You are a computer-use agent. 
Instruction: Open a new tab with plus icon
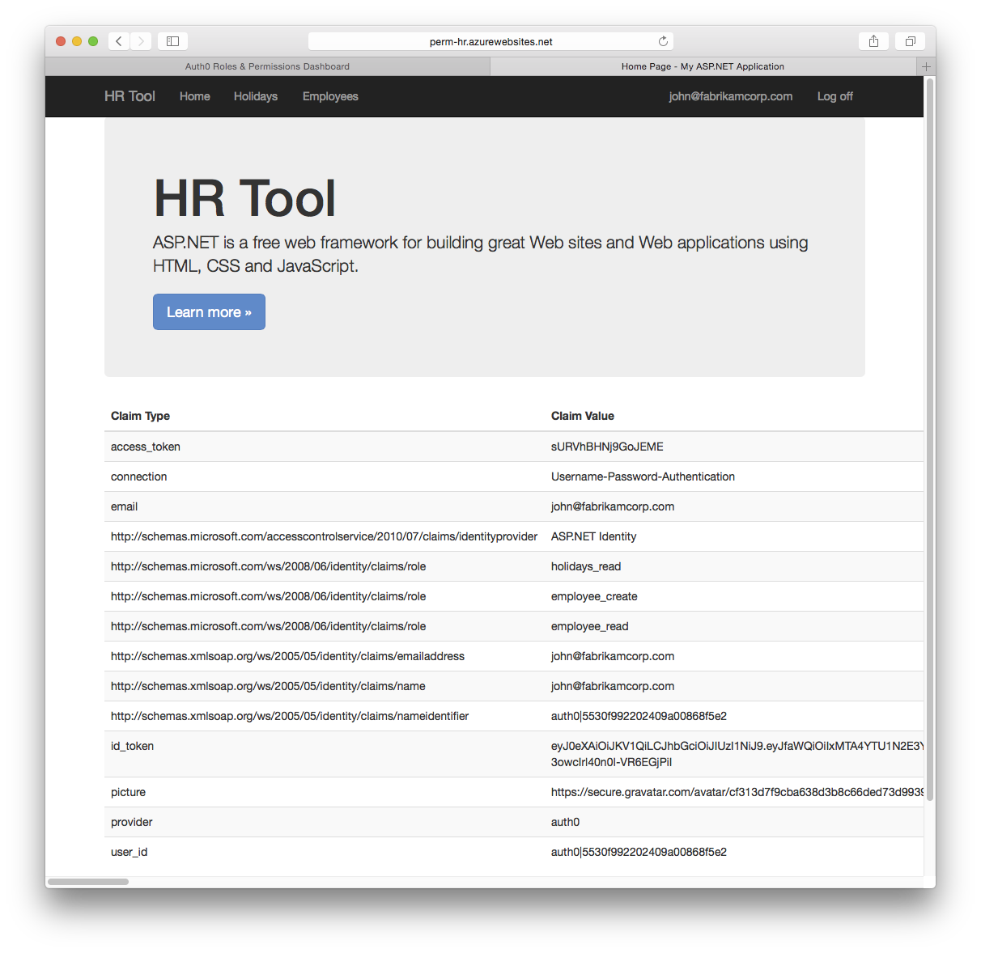tap(926, 66)
